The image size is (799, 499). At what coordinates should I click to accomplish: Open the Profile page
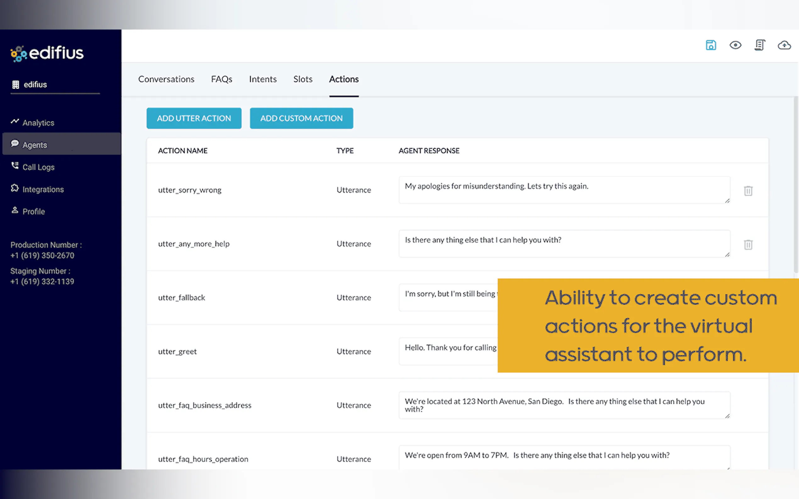click(x=33, y=211)
